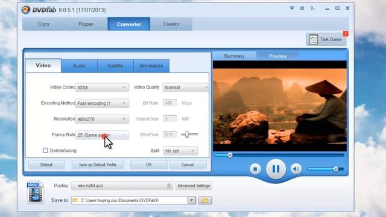
Task: Open the settings gear icon
Action: (x=302, y=8)
